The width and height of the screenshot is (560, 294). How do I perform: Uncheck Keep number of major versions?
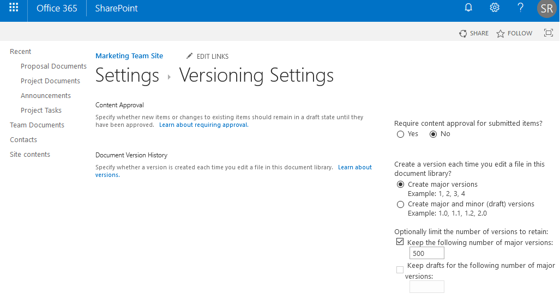[x=400, y=242]
